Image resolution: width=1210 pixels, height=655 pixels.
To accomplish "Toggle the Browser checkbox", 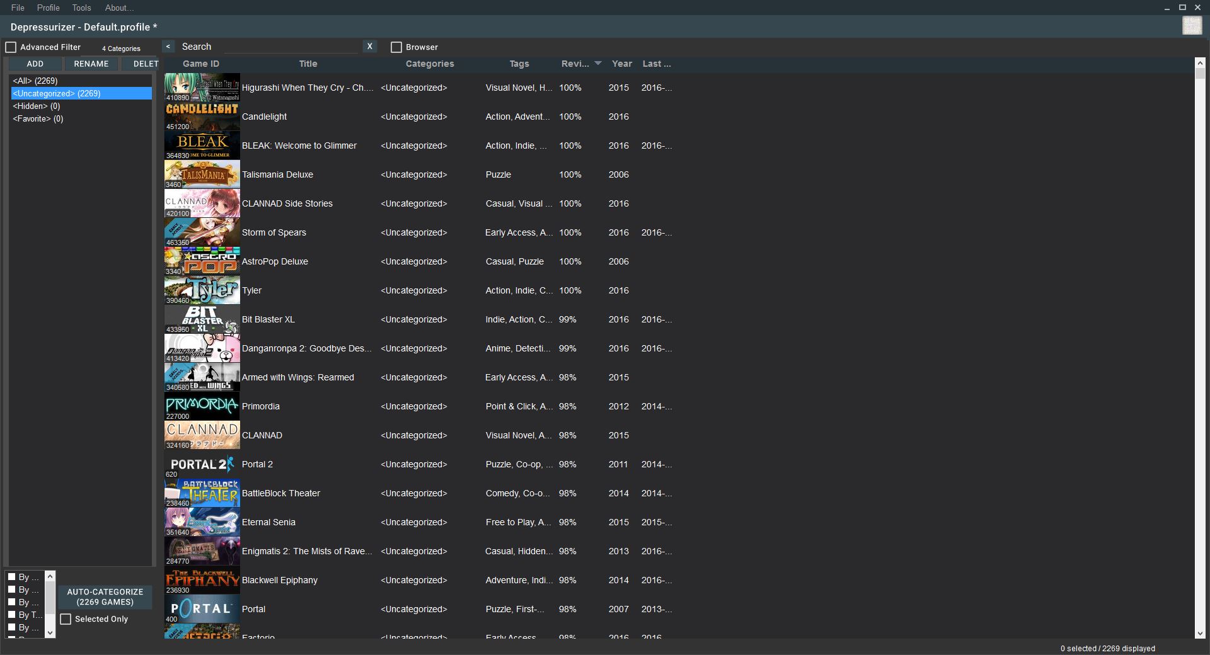I will point(396,47).
